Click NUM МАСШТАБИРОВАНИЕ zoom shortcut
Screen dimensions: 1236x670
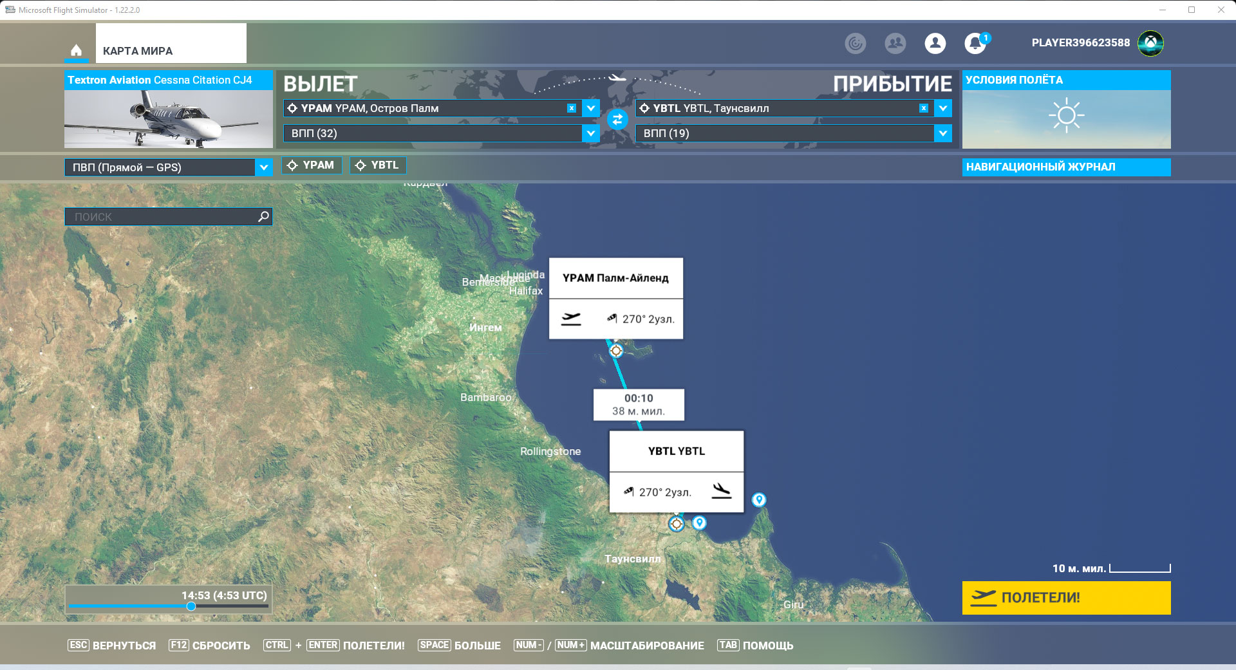pyautogui.click(x=609, y=646)
